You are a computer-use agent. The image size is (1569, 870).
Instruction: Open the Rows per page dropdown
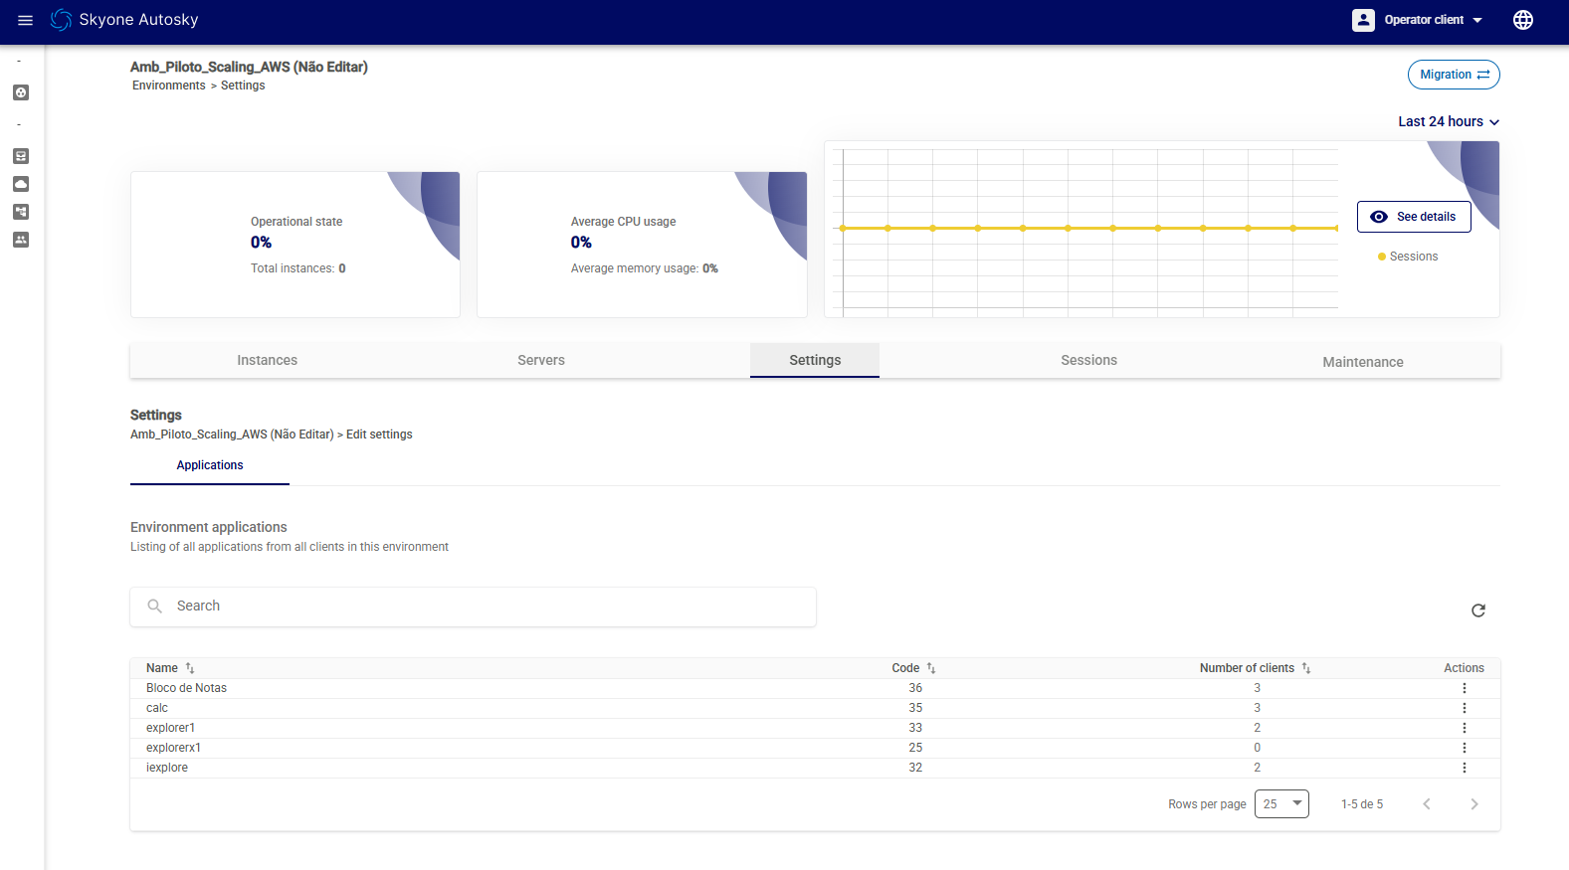[x=1281, y=803]
